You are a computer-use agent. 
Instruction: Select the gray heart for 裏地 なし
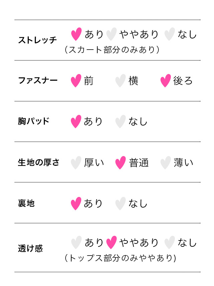click(x=120, y=204)
